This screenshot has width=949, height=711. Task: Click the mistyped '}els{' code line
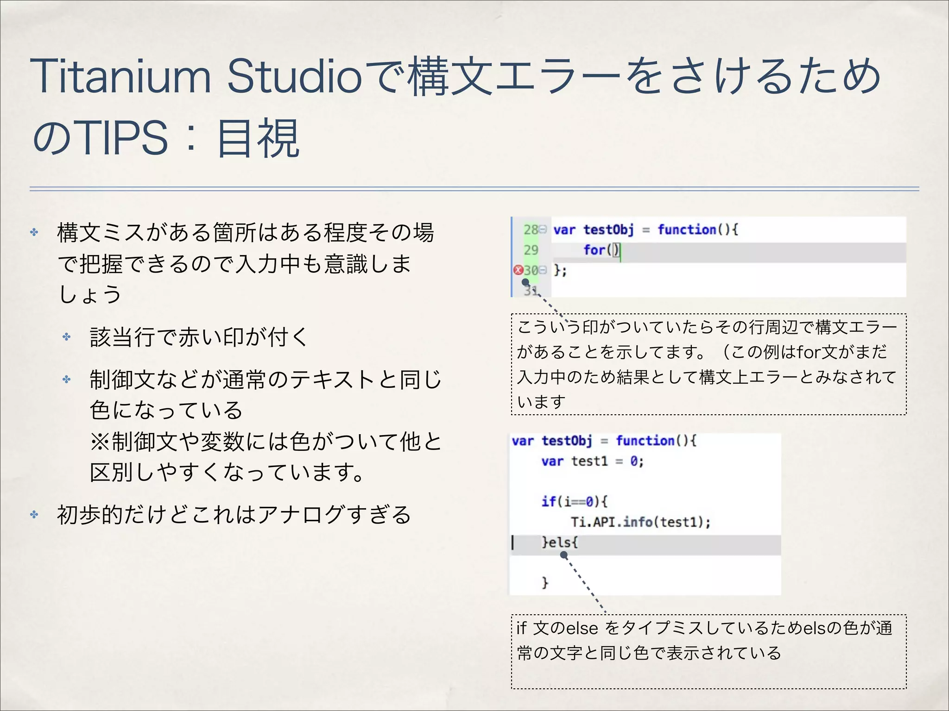pos(560,542)
